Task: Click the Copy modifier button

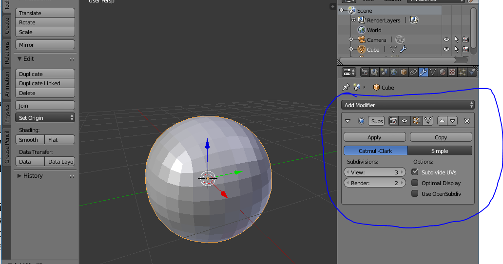Action: [441, 137]
